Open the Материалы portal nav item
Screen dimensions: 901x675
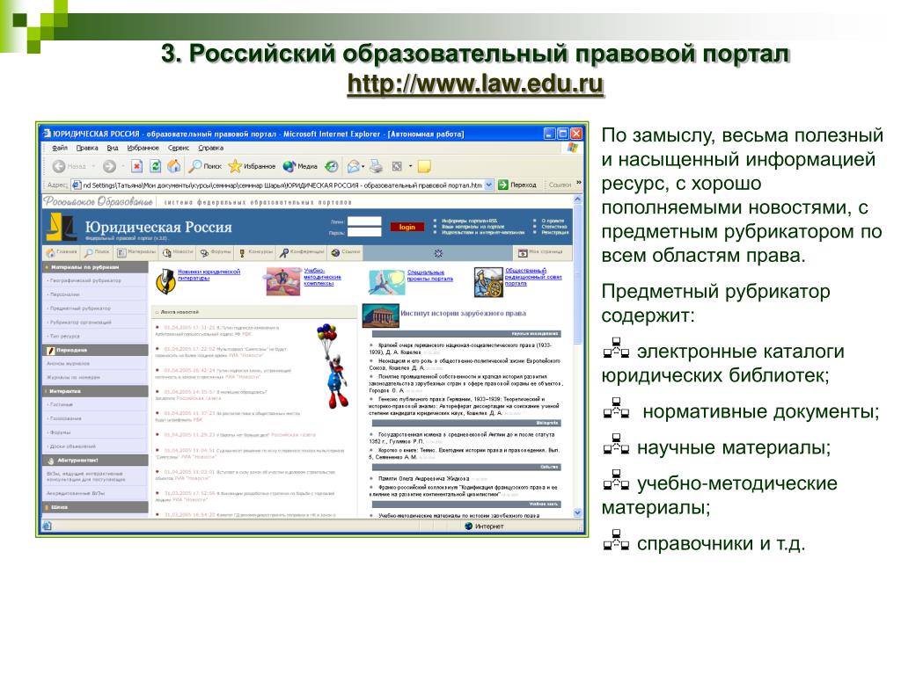(x=136, y=252)
